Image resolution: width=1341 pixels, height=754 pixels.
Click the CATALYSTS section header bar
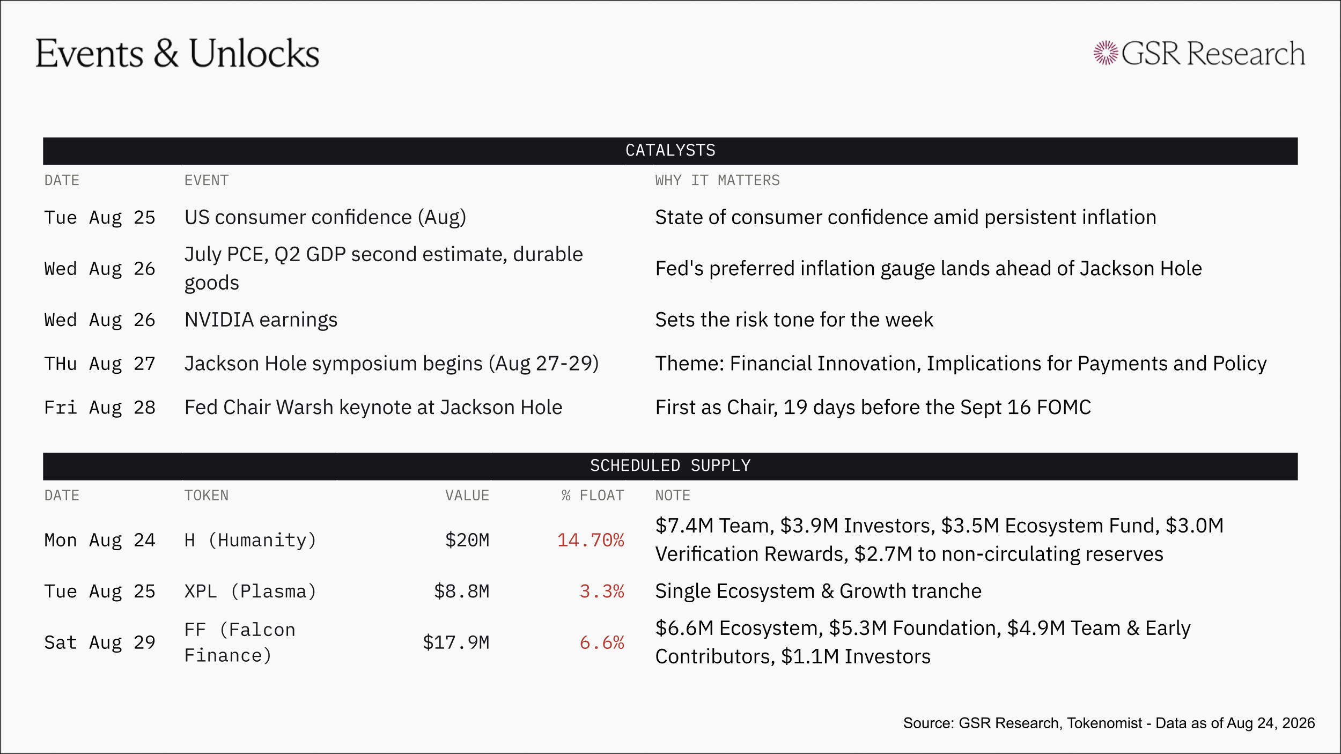[670, 151]
